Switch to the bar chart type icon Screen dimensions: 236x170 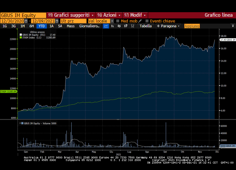tap(112, 26)
